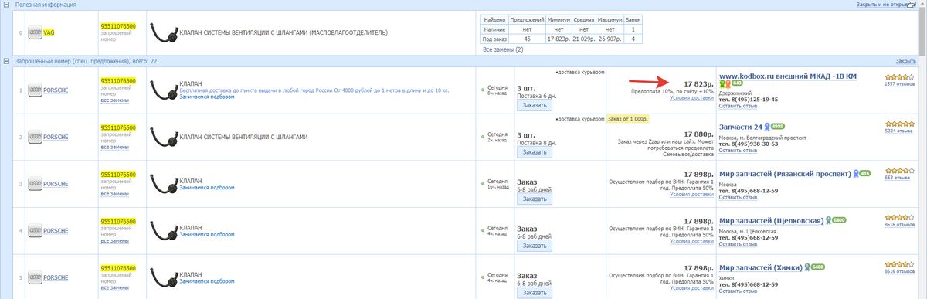Open the VAG brand link
Image resolution: width=927 pixels, height=299 pixels.
49,33
